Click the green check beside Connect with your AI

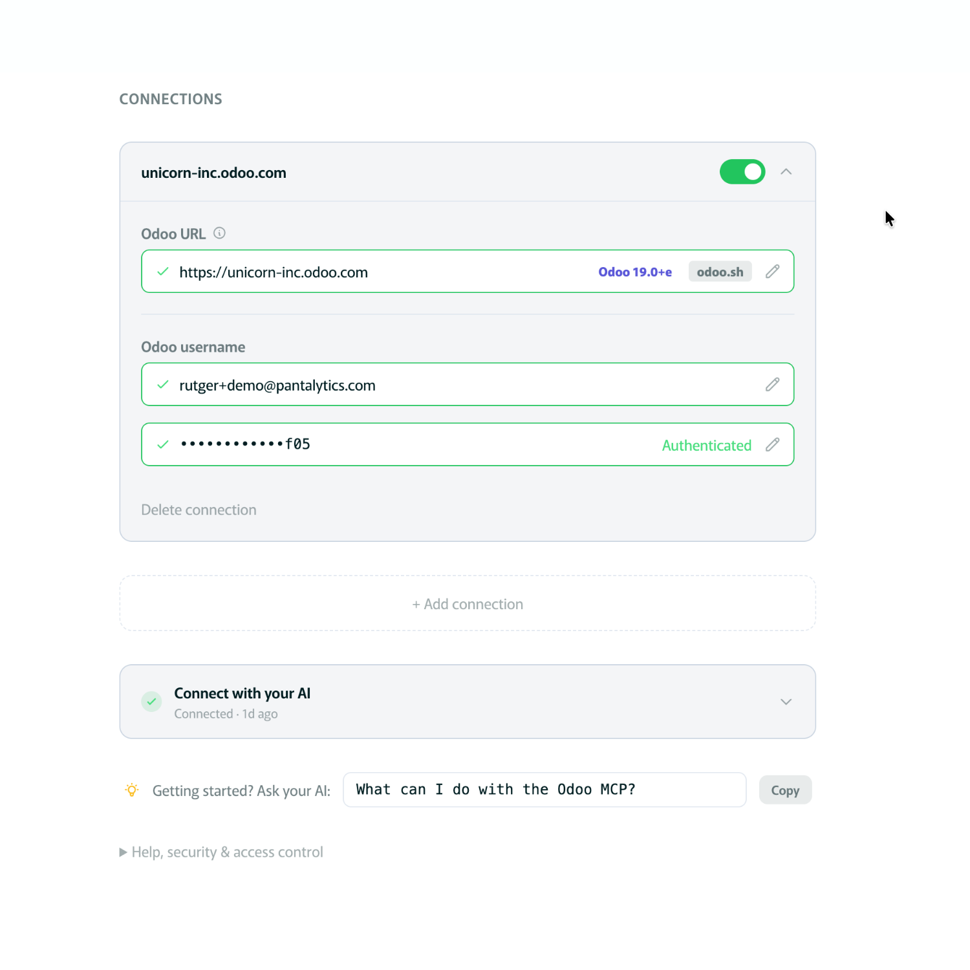pyautogui.click(x=151, y=702)
